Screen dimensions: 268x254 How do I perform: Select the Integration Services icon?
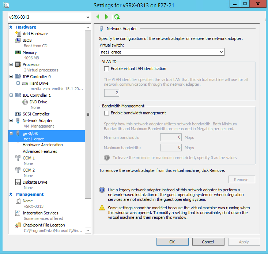tap(18, 213)
